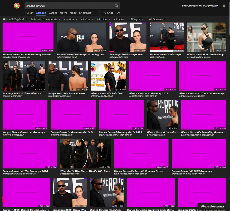
Task: Click 'Grammy 2025: 5 Times Bianca C...' title
Action: coord(23,93)
